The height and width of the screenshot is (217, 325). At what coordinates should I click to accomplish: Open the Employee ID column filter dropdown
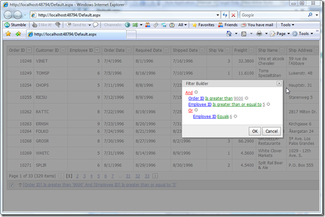97,50
